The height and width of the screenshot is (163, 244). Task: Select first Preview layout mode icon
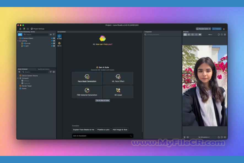(185, 35)
